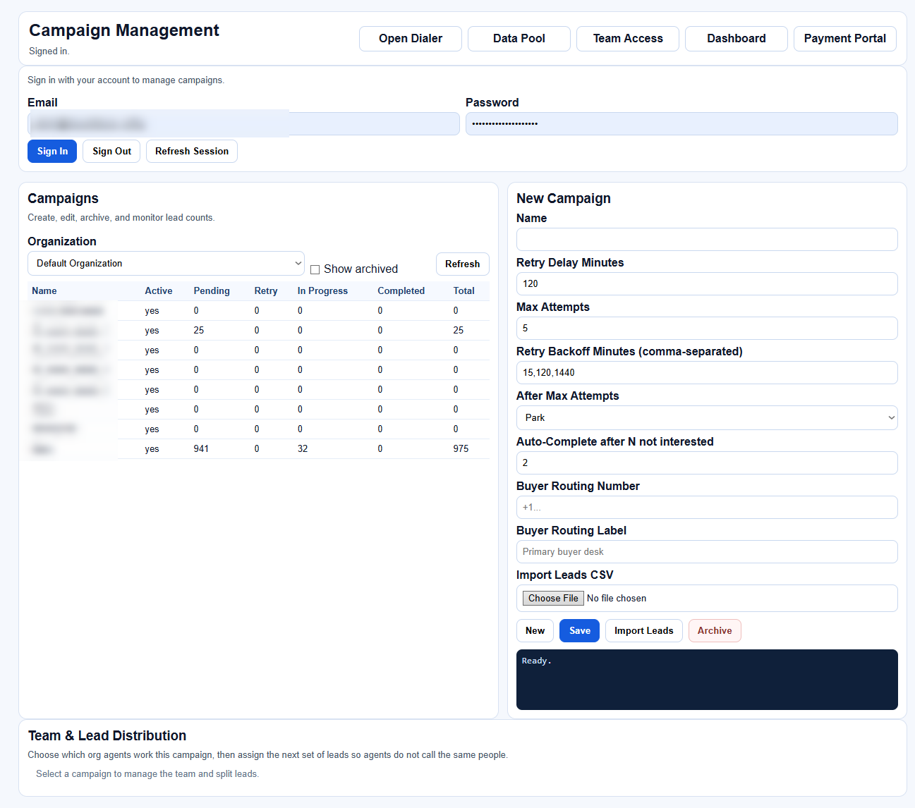Screen dimensions: 915x808
Task: Save the campaign settings
Action: [x=579, y=630]
